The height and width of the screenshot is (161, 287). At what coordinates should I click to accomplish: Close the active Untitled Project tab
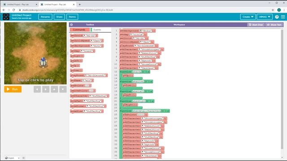(74, 4)
